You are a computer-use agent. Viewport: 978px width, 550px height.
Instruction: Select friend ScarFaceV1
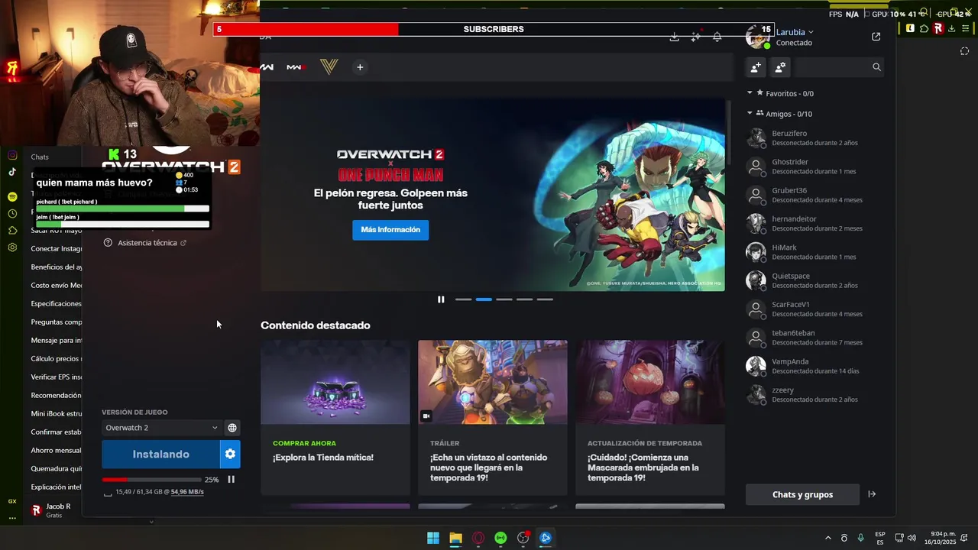[814, 309]
